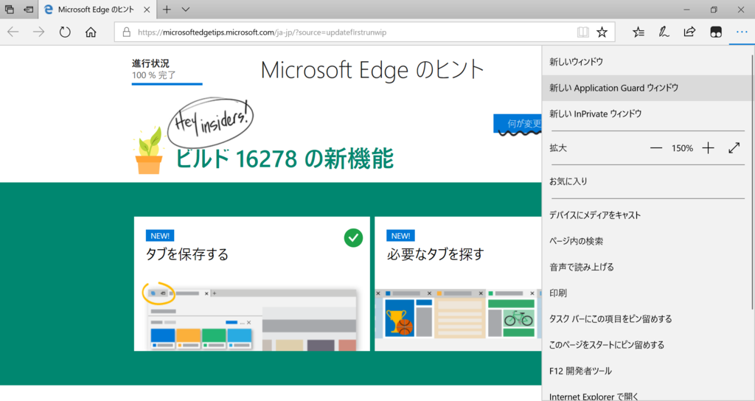Viewport: 755px width, 401px height.
Task: Increase zoom with plus button
Action: tap(708, 148)
